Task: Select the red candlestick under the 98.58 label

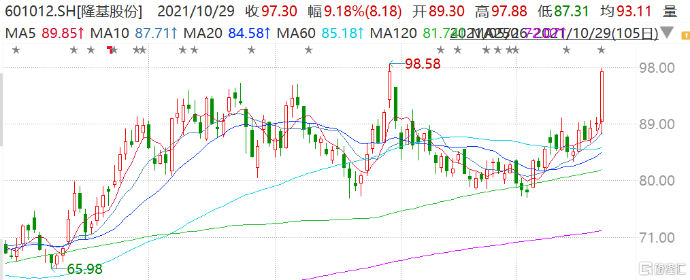Action: [x=389, y=86]
